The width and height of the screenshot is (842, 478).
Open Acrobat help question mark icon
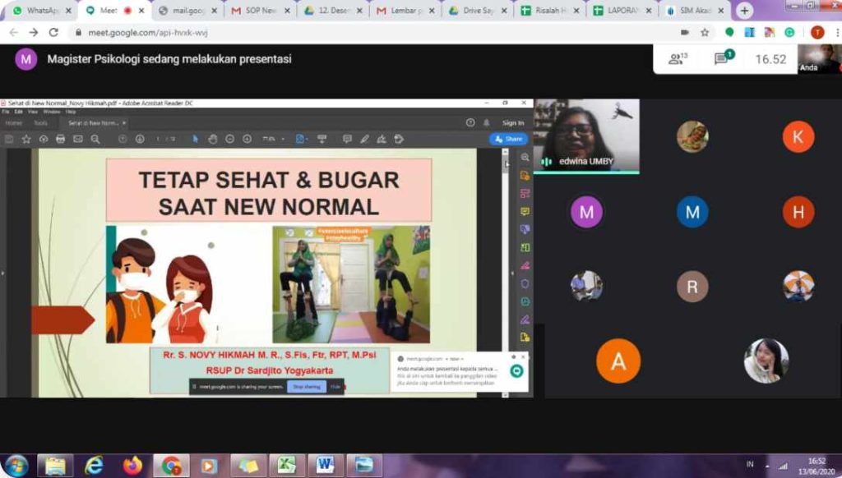point(470,123)
